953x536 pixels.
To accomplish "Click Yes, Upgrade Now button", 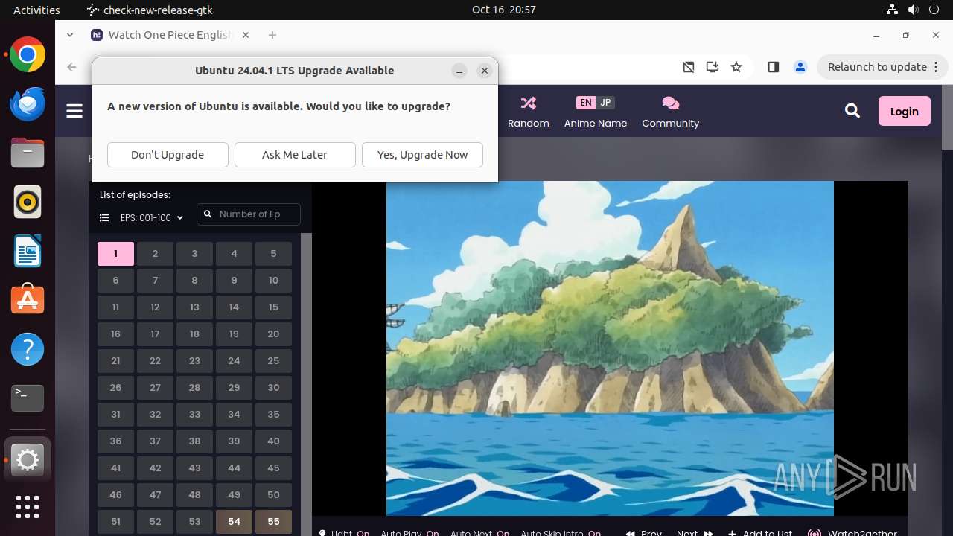I will [x=422, y=155].
